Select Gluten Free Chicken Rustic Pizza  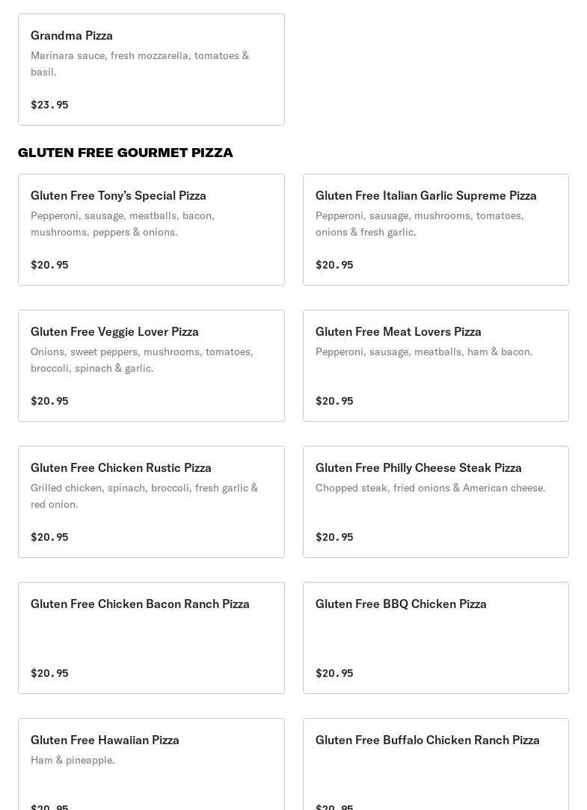tap(120, 467)
